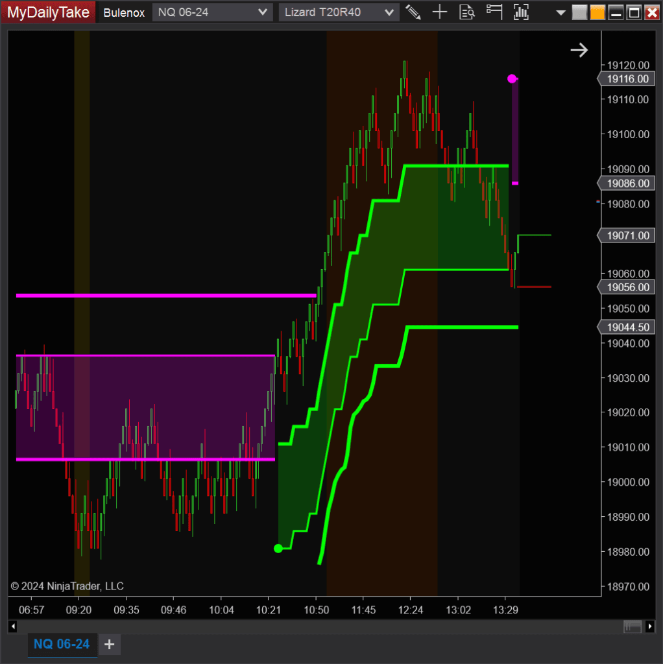Select the Bulenox account menu item
Image resolution: width=663 pixels, height=664 pixels.
click(123, 12)
